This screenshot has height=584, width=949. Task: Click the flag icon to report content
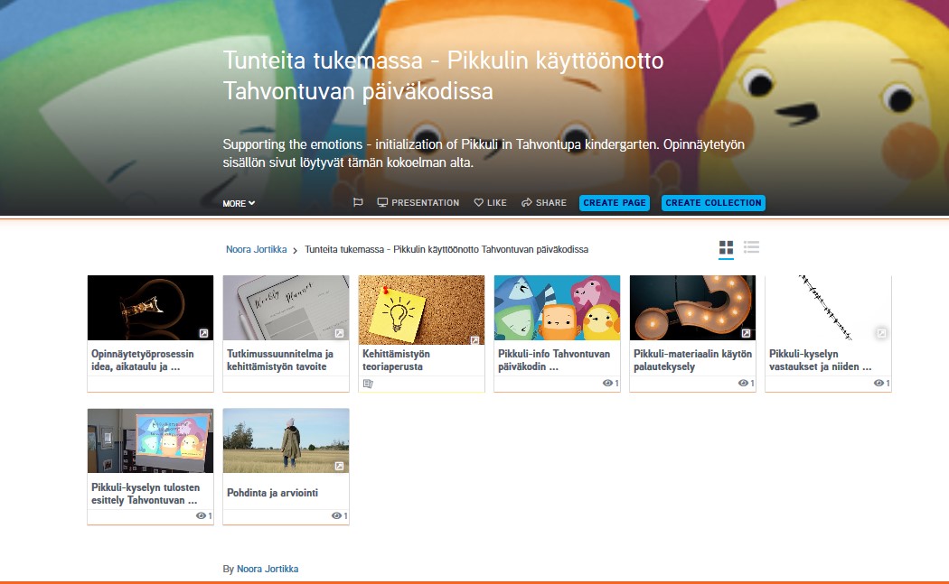tap(358, 202)
